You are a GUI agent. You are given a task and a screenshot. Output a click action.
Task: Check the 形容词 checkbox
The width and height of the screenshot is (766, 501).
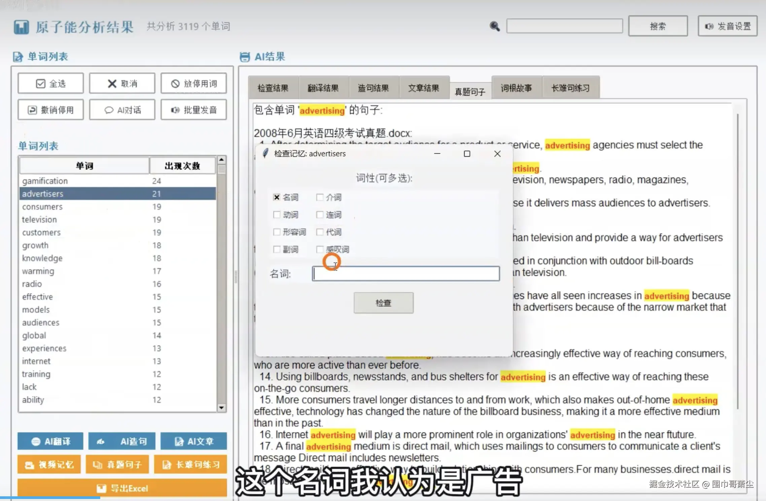point(277,232)
